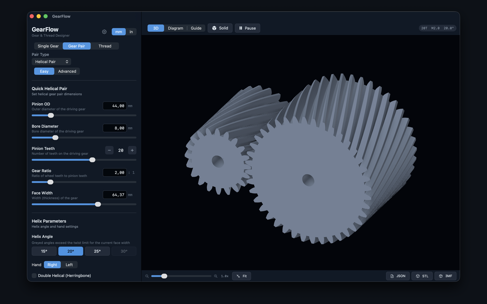
Task: Pause the 3D animation
Action: pos(247,28)
